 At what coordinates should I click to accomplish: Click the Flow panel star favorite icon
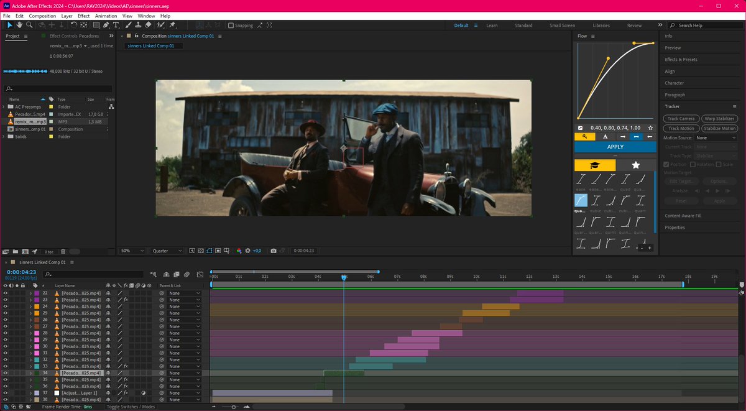pyautogui.click(x=650, y=127)
